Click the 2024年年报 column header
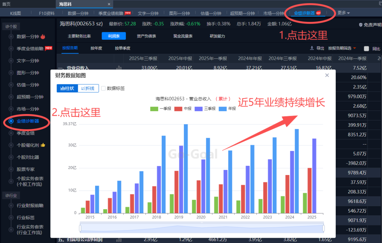Viewport: 382px width, 243px height. click(250, 58)
